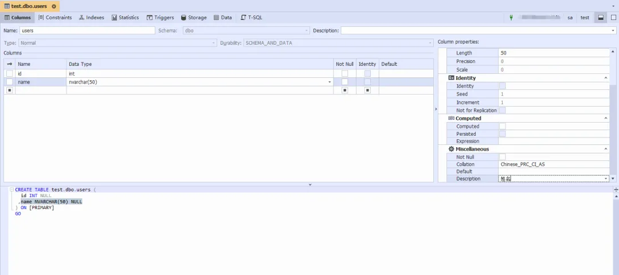Open the Statistics tab
The height and width of the screenshot is (275, 619).
[125, 18]
